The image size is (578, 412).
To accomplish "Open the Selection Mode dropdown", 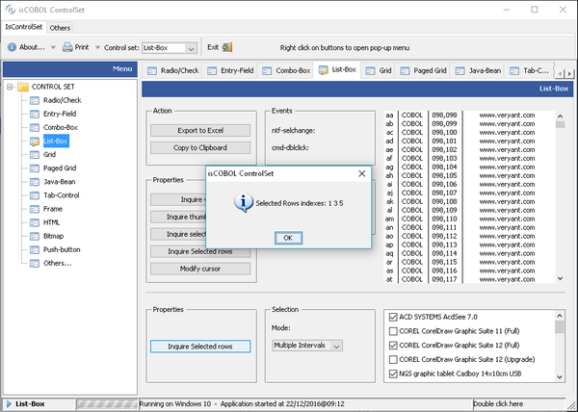I will [x=336, y=345].
